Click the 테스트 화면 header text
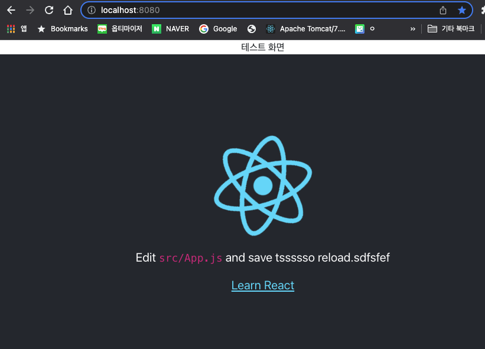The height and width of the screenshot is (349, 485). pos(263,47)
